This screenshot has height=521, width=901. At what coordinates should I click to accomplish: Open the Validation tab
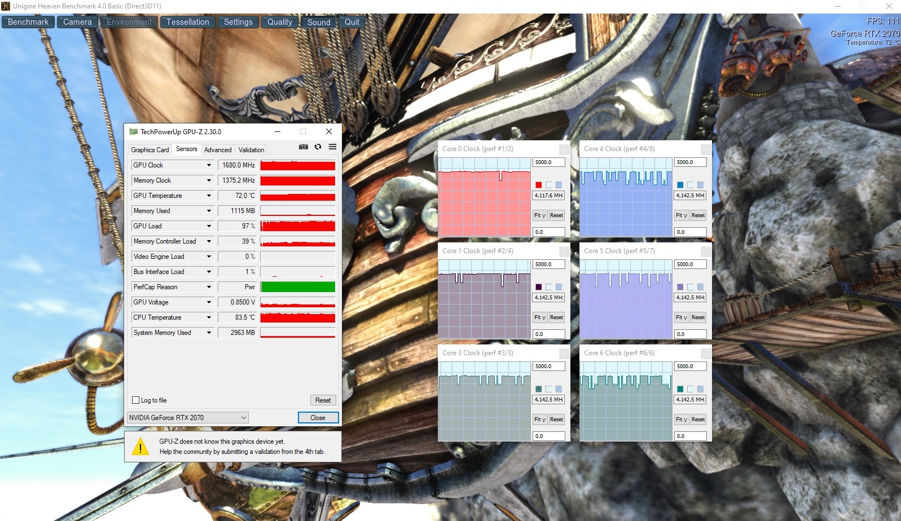(x=251, y=150)
